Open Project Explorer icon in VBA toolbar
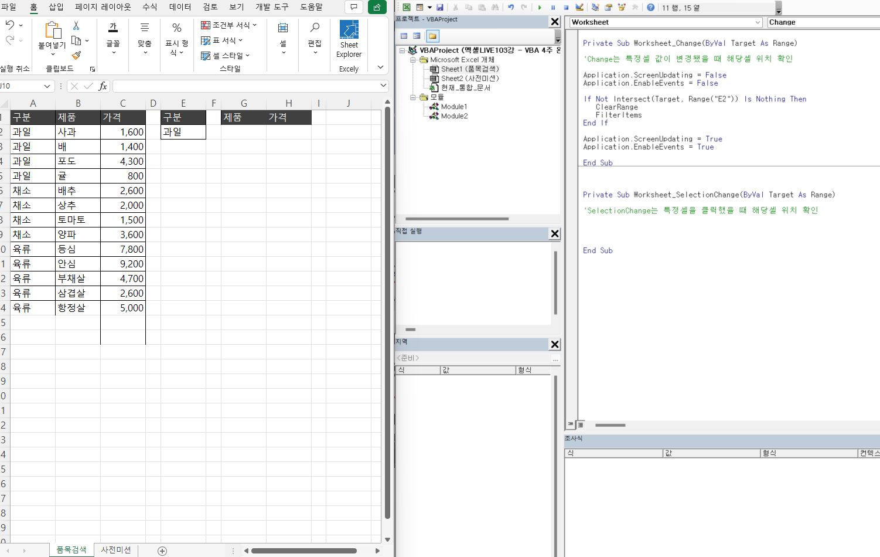Image resolution: width=880 pixels, height=557 pixels. (x=595, y=8)
